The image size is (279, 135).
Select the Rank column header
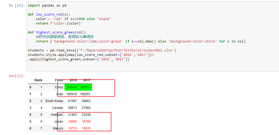[38, 80]
